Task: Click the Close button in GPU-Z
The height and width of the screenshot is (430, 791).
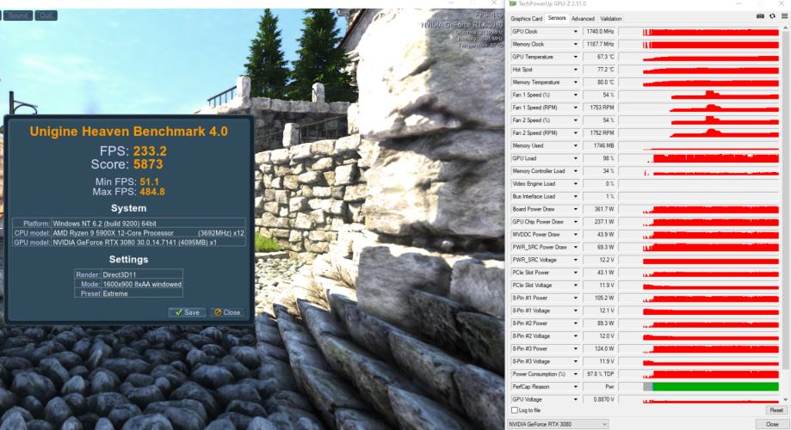Action: click(772, 425)
